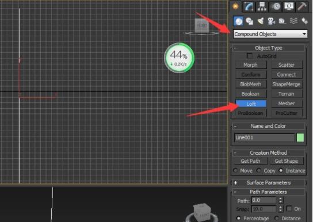The height and width of the screenshot is (222, 313).
Task: Enable the Snap On checkbox
Action: click(x=289, y=209)
